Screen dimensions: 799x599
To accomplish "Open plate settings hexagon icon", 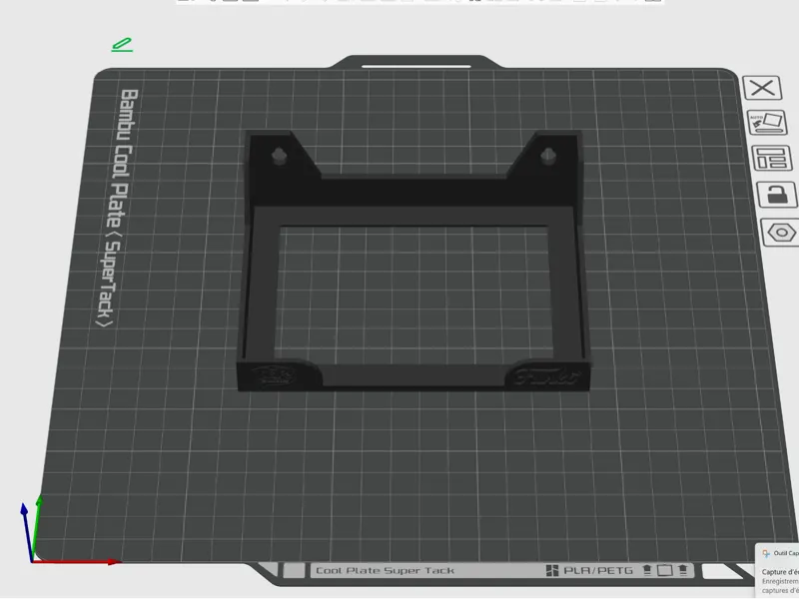I will pyautogui.click(x=781, y=233).
